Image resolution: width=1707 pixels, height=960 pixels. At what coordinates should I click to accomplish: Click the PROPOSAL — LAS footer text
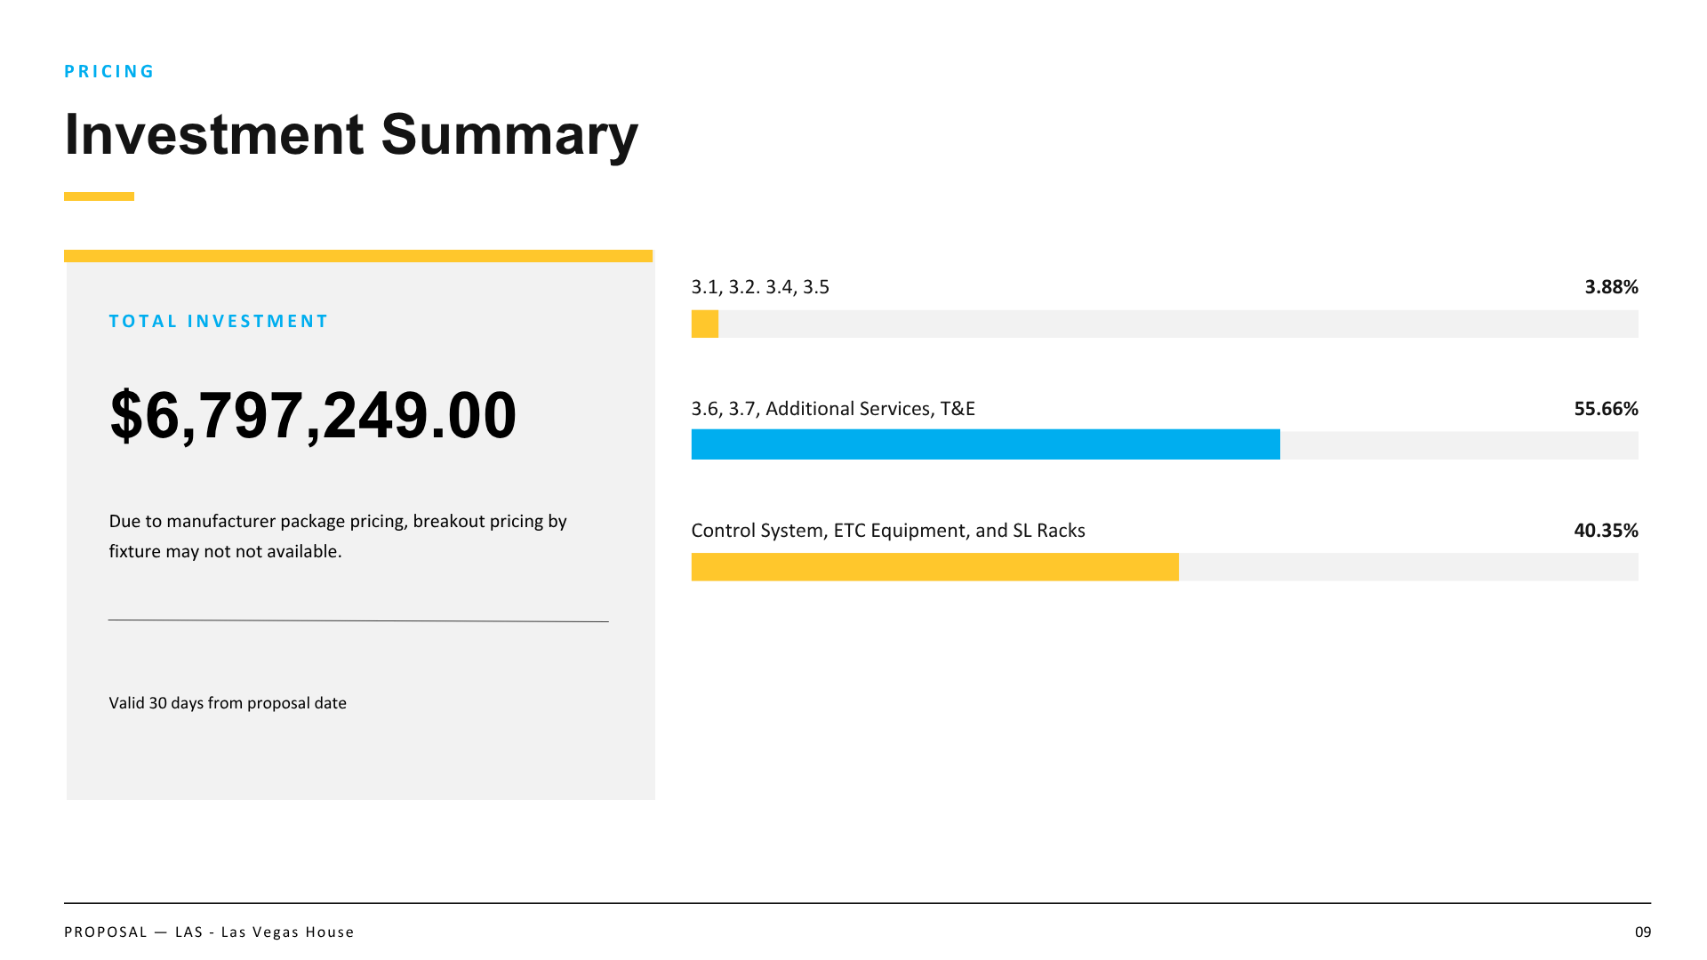point(209,932)
